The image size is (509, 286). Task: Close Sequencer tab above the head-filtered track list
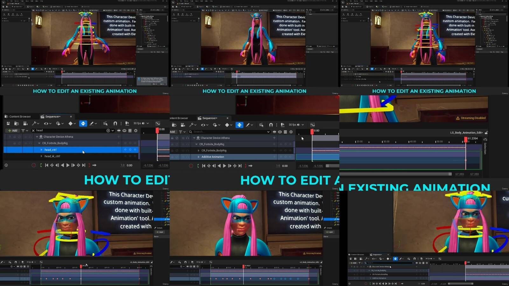tap(71, 116)
